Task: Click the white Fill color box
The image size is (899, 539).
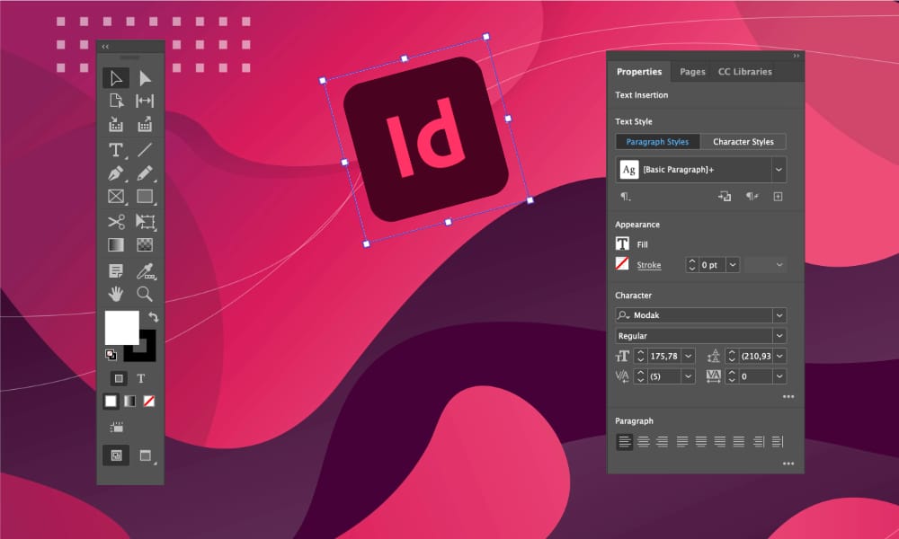Action: [121, 328]
